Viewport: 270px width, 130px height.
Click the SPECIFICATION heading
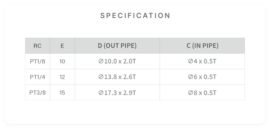(x=135, y=16)
